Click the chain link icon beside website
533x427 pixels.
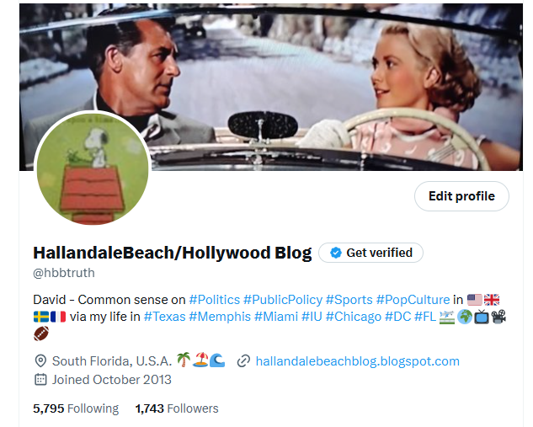(243, 361)
